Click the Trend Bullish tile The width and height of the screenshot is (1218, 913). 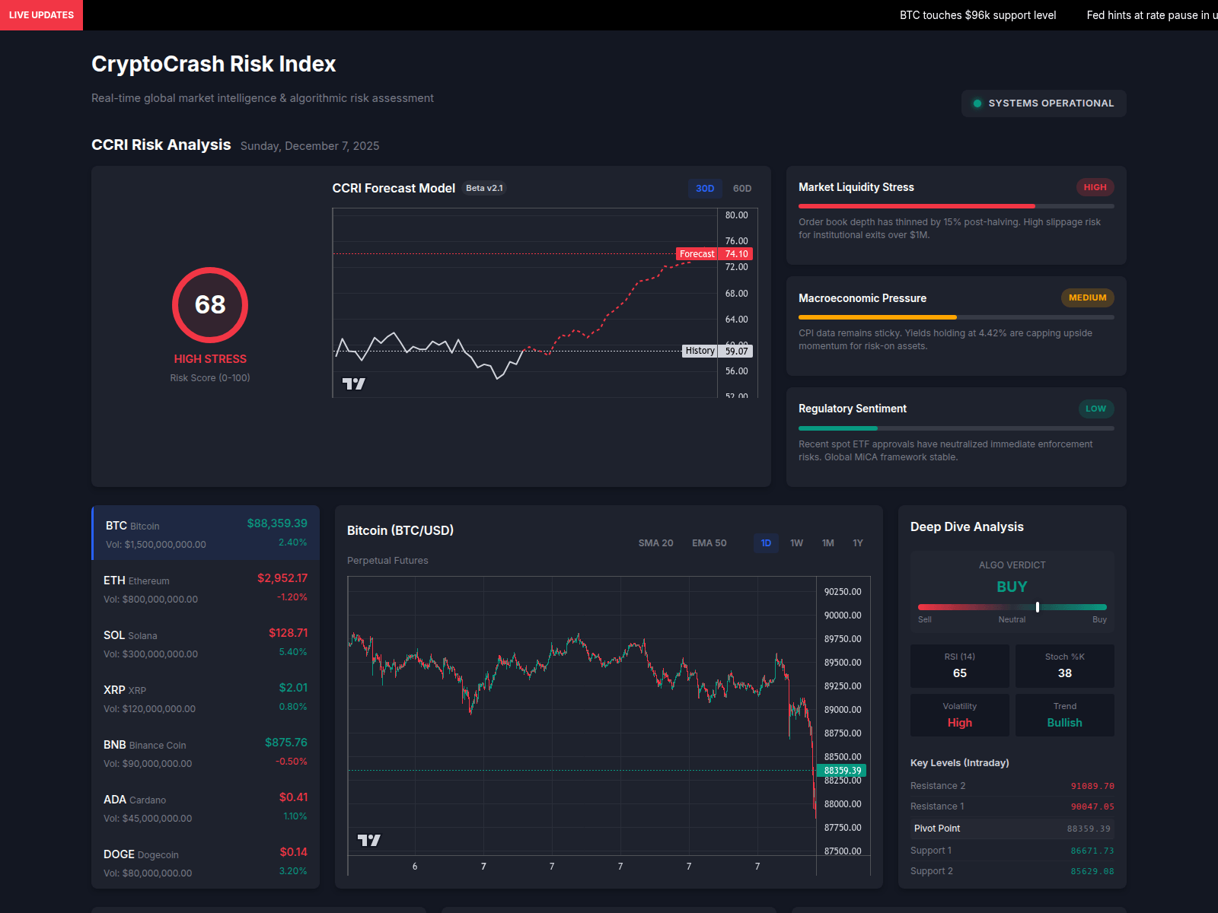click(1065, 715)
